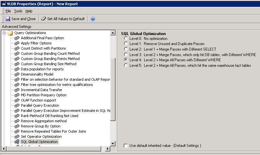Screen dimensions: 260x155
Task: Open the File menu
Action: click(8, 11)
